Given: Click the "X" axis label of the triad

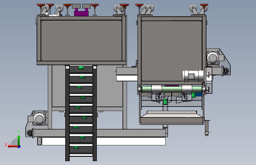Looking at the screenshot, I should [x=6, y=145].
